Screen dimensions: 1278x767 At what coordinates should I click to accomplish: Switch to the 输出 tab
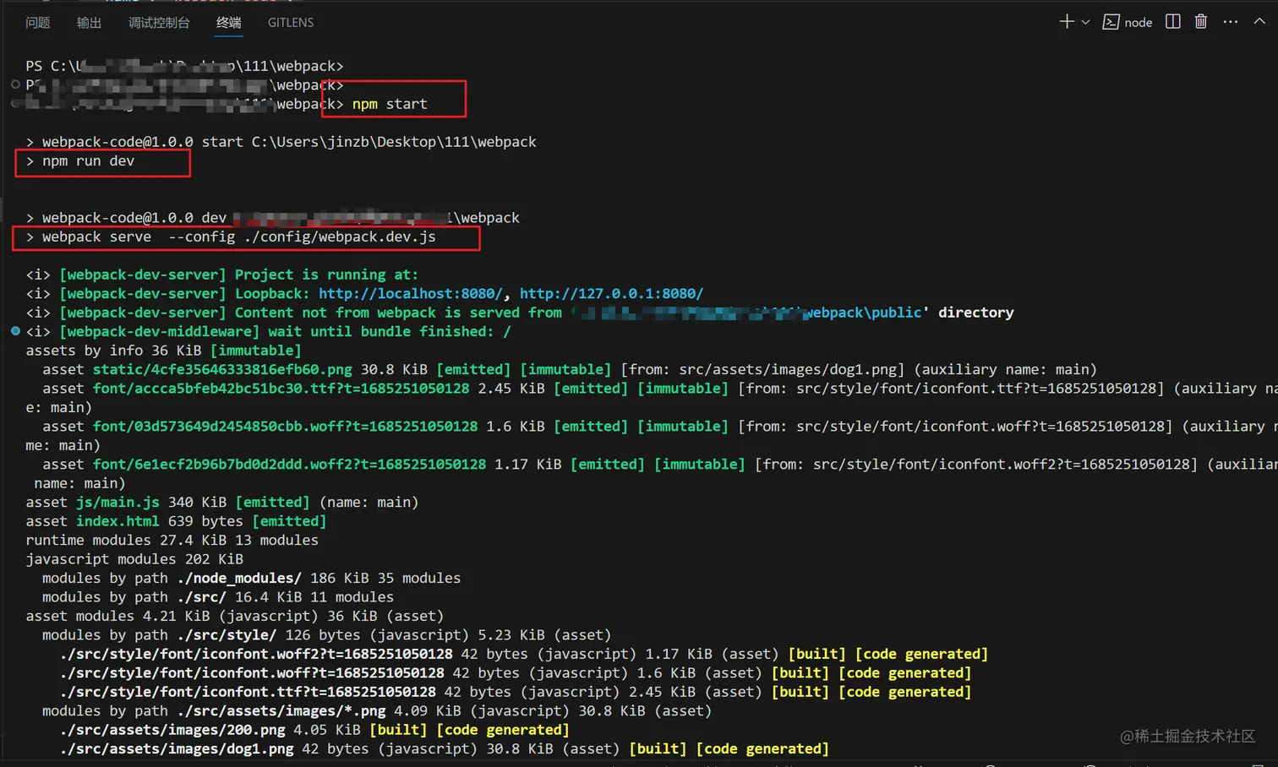click(89, 23)
